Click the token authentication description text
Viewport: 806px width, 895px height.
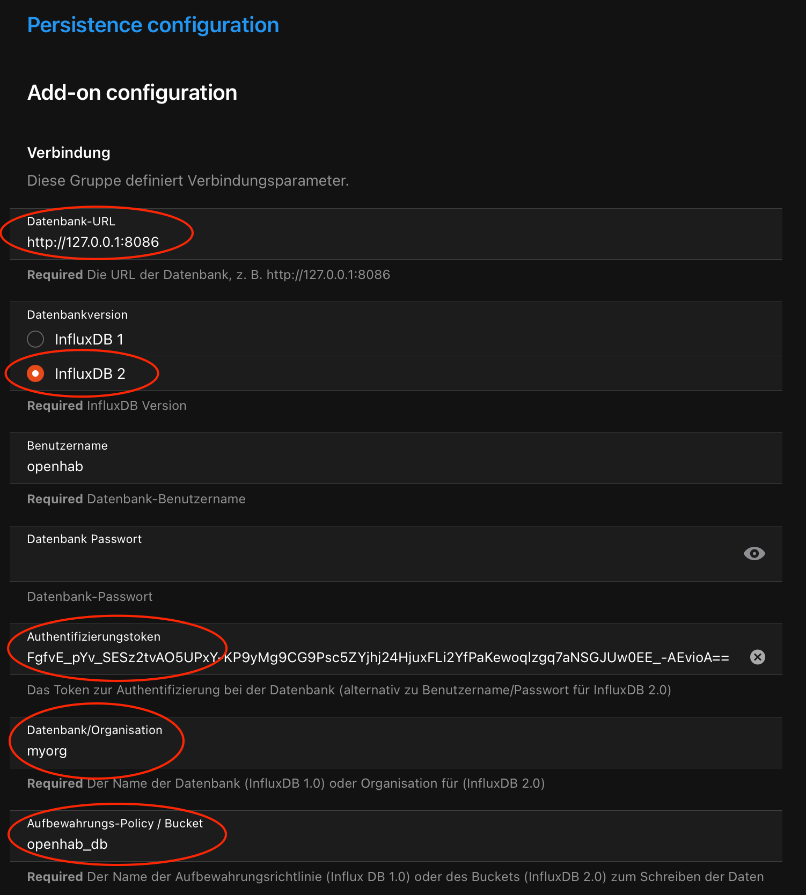[349, 690]
